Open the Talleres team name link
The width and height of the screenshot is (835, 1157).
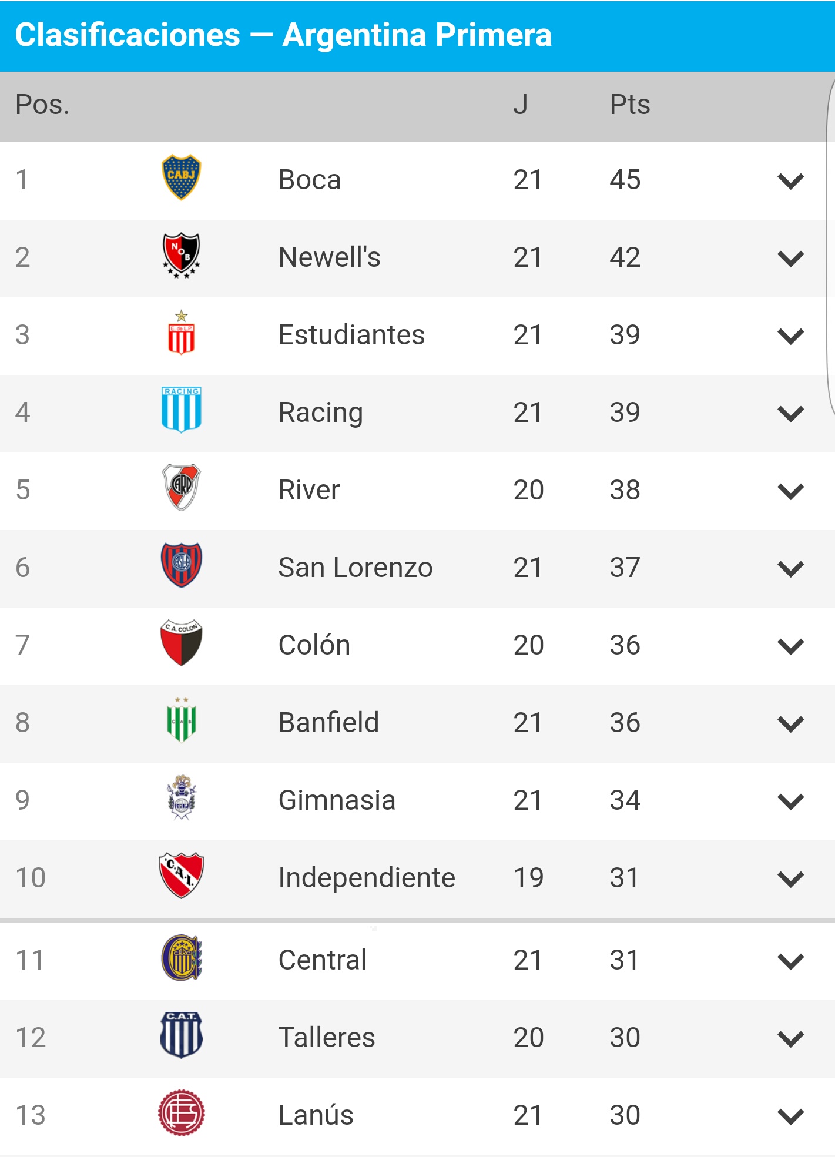(327, 1038)
